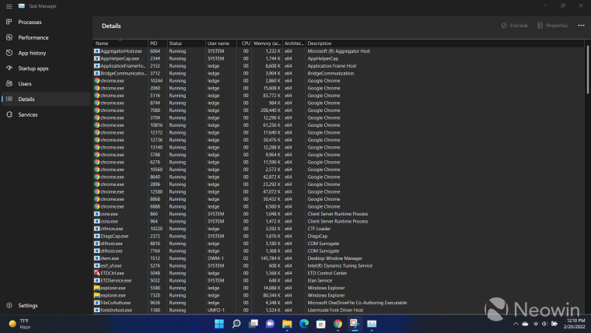Select the esif_uf.exe process
The image size is (591, 333).
pyautogui.click(x=338, y=265)
